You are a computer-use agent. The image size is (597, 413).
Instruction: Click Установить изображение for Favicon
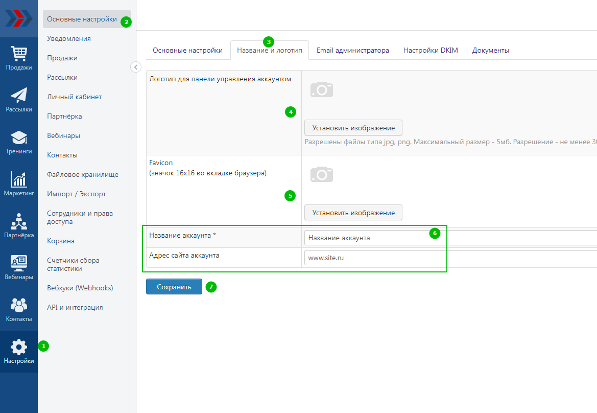click(353, 213)
